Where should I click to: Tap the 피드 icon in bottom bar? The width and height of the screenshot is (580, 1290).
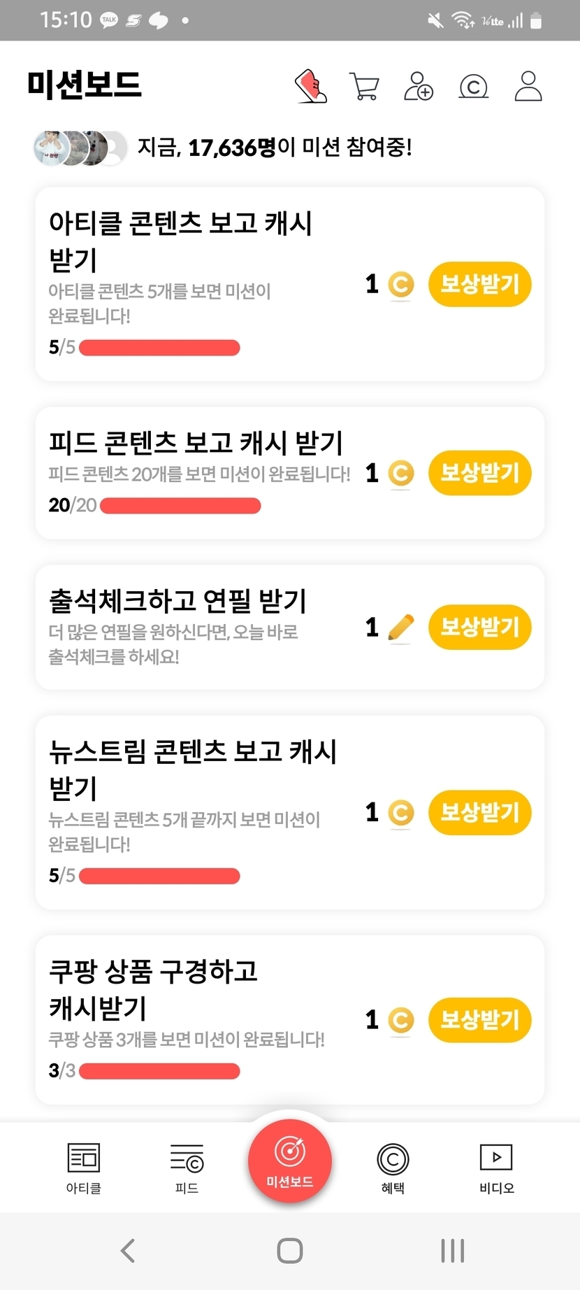(x=187, y=1168)
